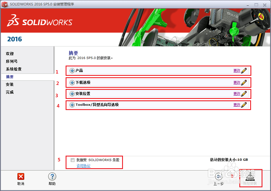The width and height of the screenshot is (271, 191).
Task: Expand the 安装位置 section plus icon
Action: tap(72, 94)
